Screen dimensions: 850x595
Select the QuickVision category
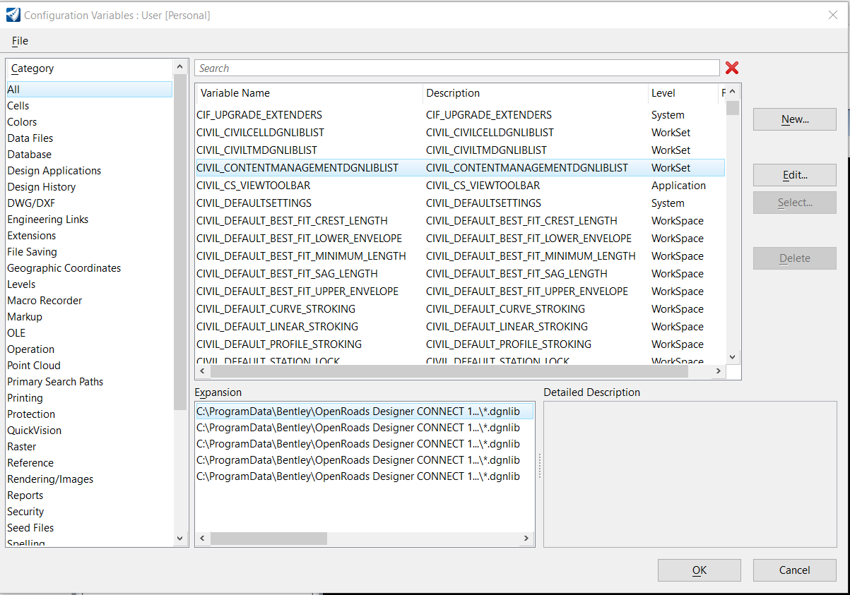pos(89,431)
